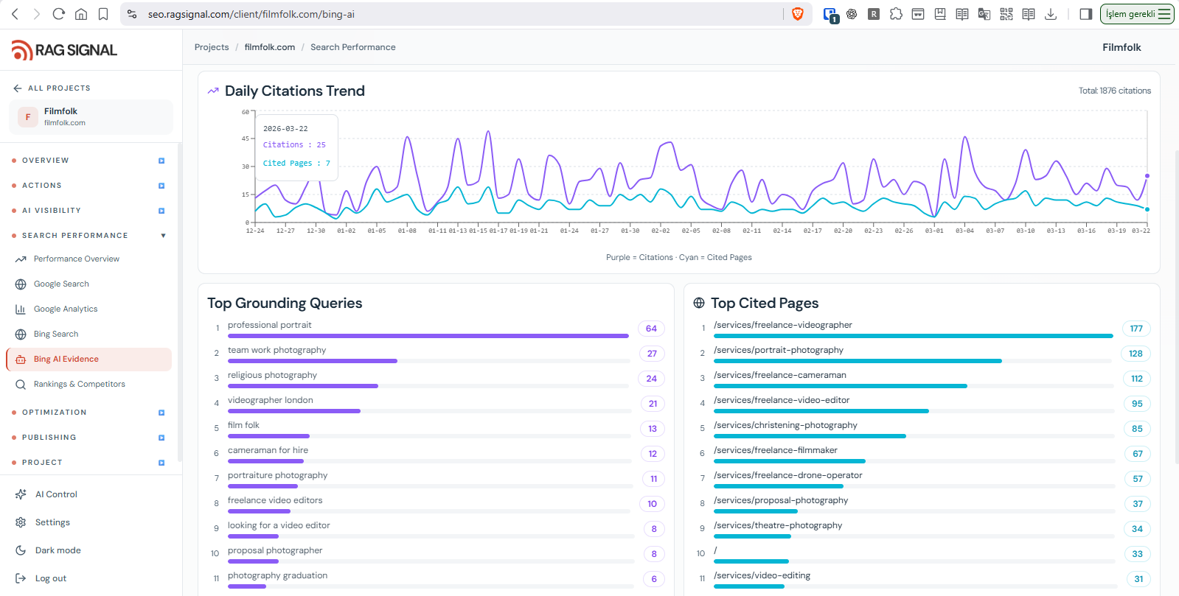Click /services/freelance-drone-operator page row

[923, 479]
